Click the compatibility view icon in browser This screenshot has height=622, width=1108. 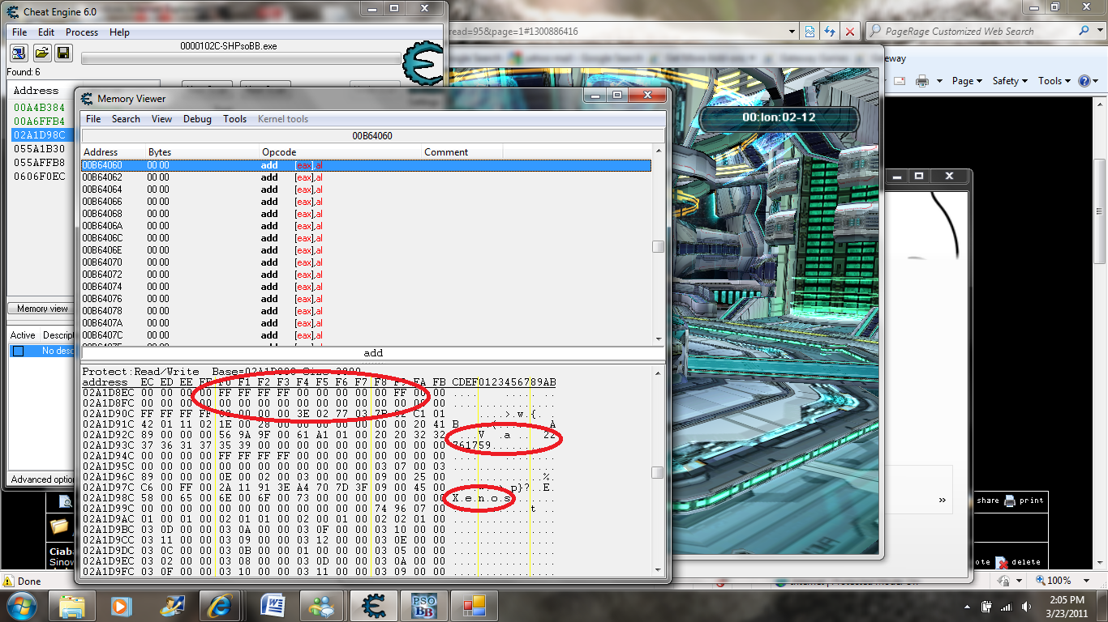click(810, 31)
